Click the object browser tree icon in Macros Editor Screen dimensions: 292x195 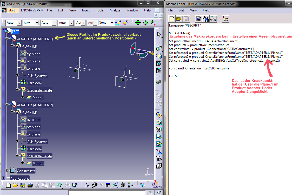213,19
